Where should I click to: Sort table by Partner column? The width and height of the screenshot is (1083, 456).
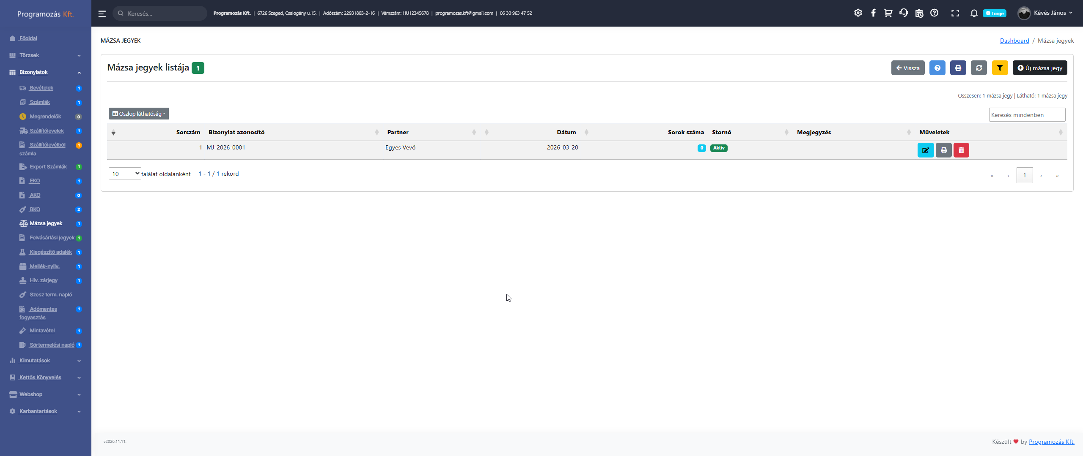[x=398, y=132]
